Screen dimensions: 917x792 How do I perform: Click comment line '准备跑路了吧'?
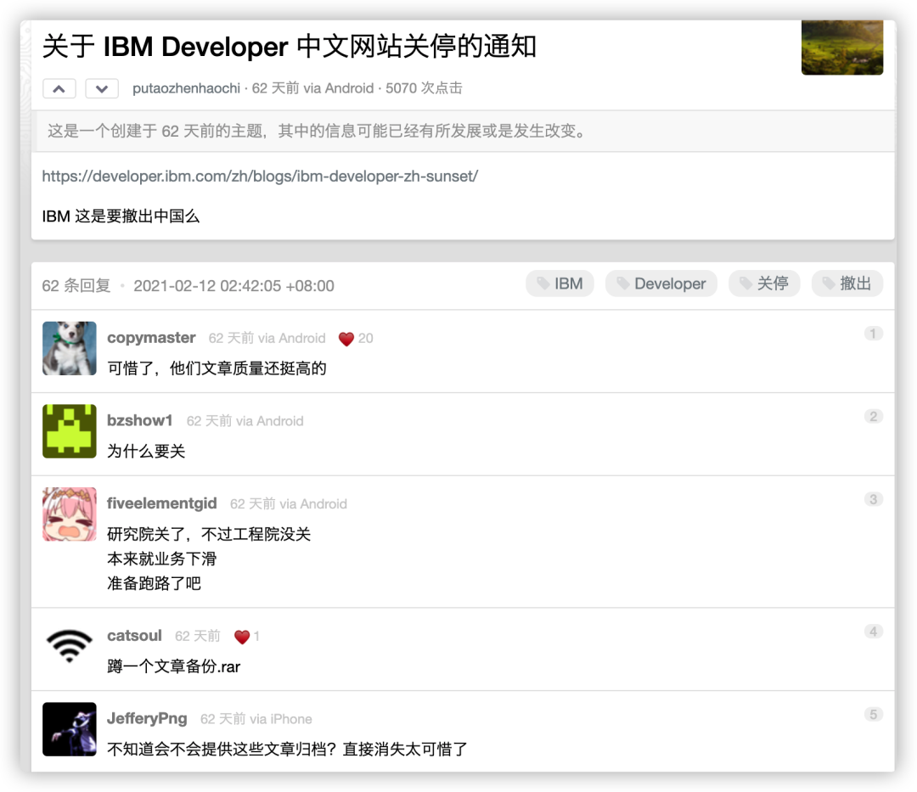click(155, 584)
